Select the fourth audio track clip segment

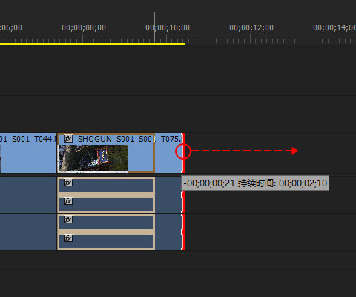(106, 241)
